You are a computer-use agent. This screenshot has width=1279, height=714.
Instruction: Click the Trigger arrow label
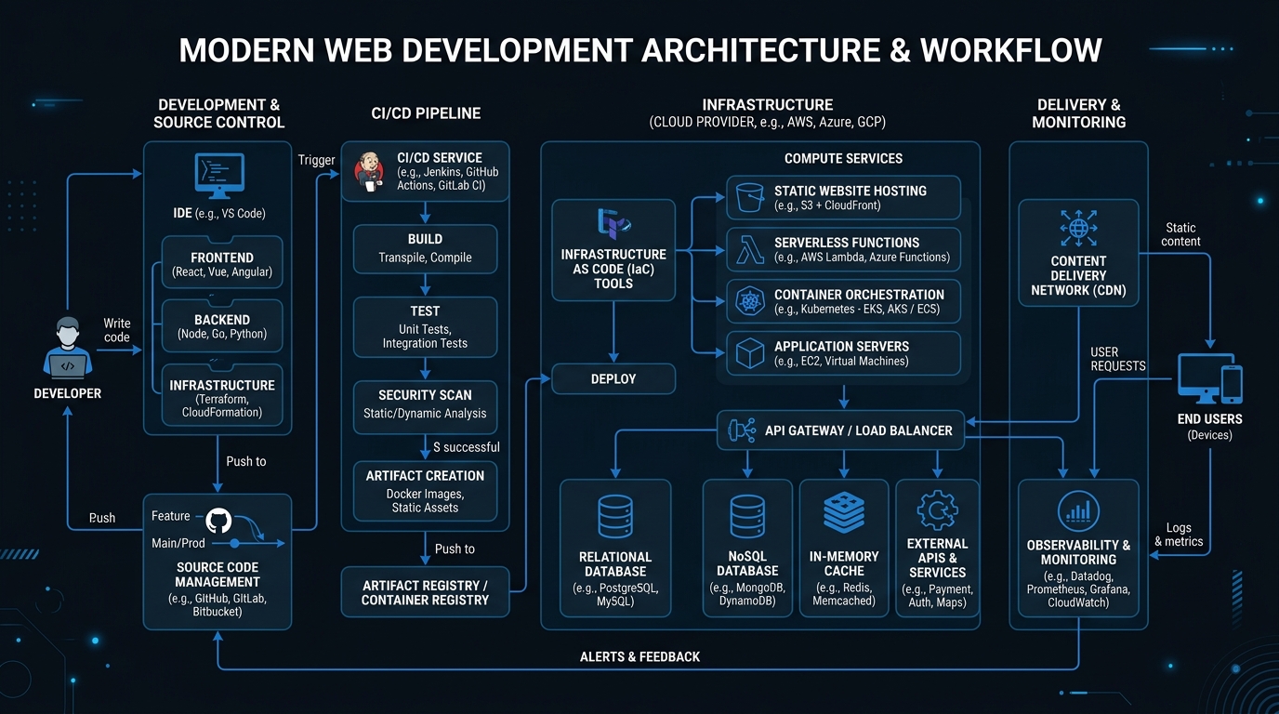point(316,160)
